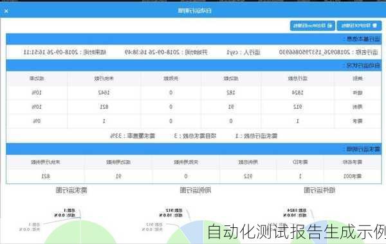Click the green pie slice under 需求运行图

click(x=81, y=233)
